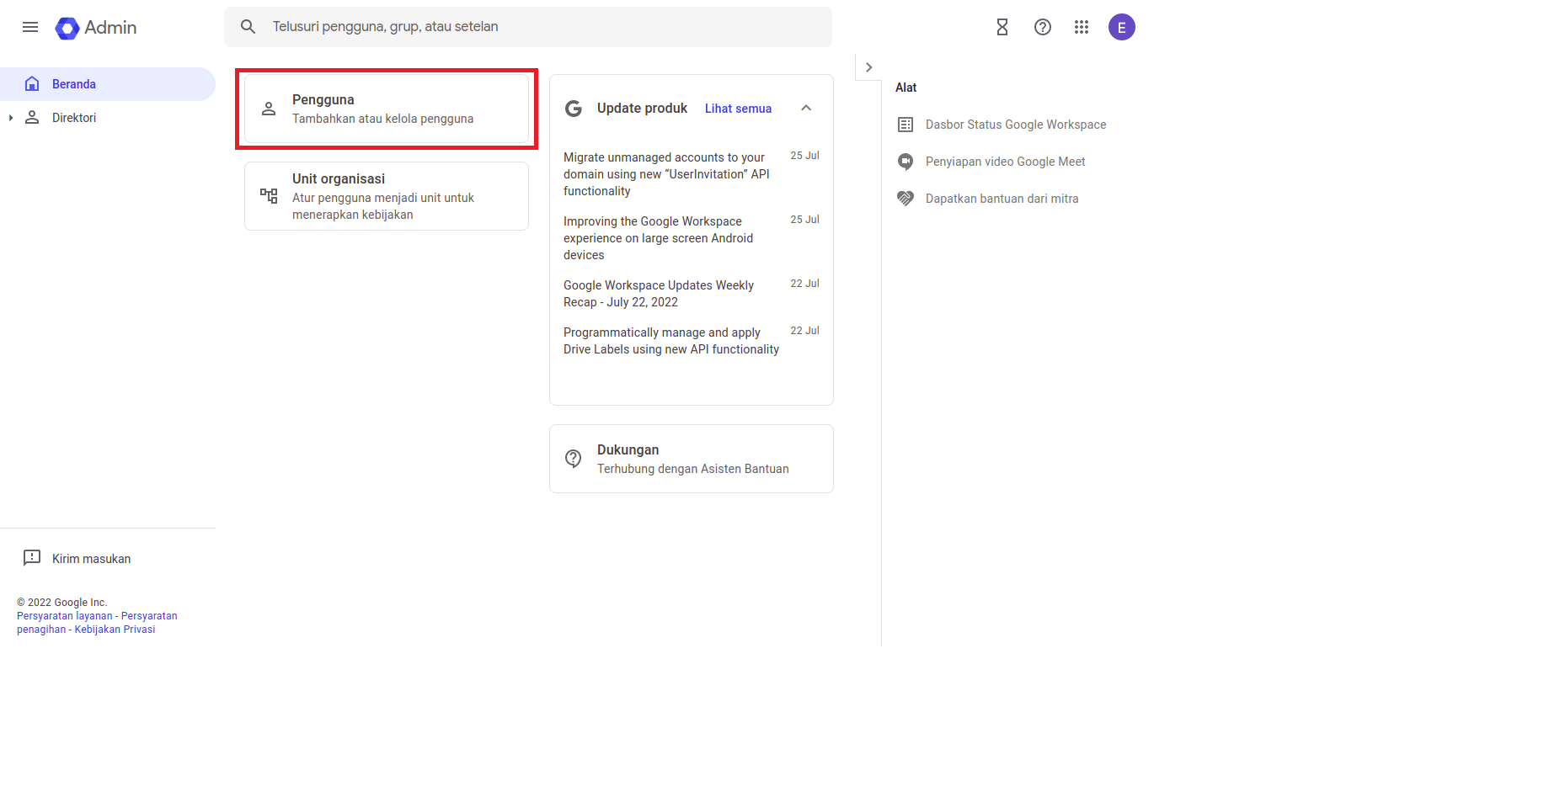Collapse the Alat side panel chevron
The height and width of the screenshot is (808, 1560).
pos(868,67)
